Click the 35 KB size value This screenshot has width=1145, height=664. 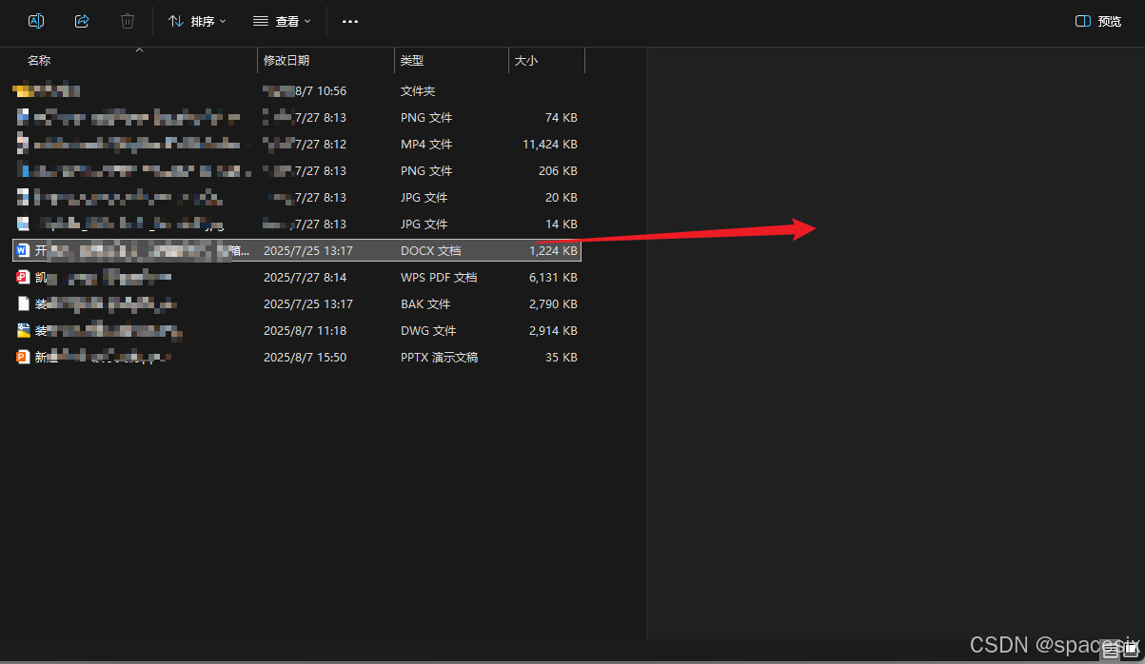561,358
